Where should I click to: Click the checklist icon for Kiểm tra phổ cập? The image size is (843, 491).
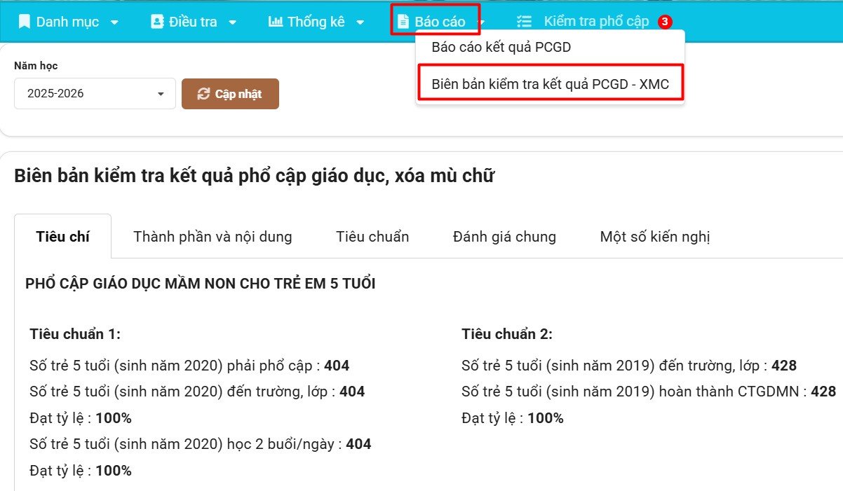pos(524,22)
